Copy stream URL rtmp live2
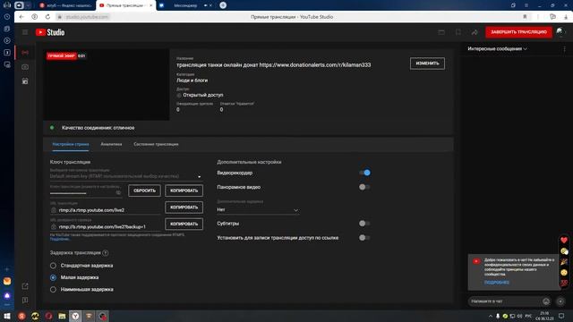Screen dimensions: 573x322 tap(184, 208)
